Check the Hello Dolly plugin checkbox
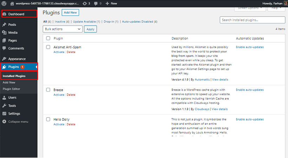This screenshot has height=158, width=288. pyautogui.click(x=48, y=119)
